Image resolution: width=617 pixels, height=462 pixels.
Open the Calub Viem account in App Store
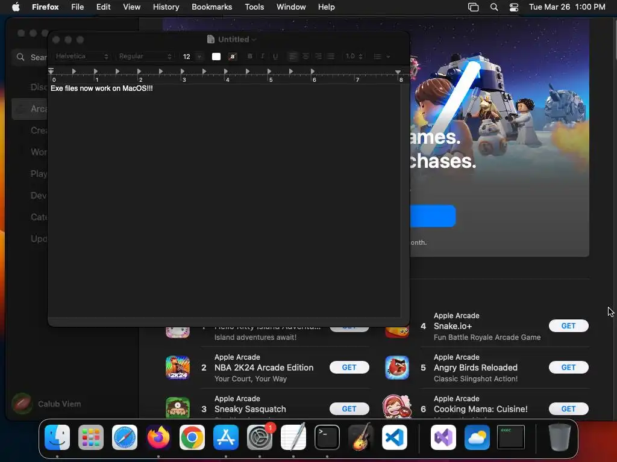click(x=46, y=404)
